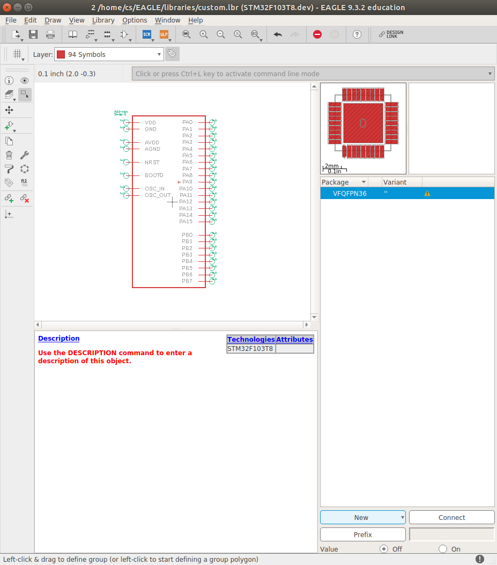Click the status bar exclamation warning icon
The width and height of the screenshot is (497, 565).
click(479, 559)
